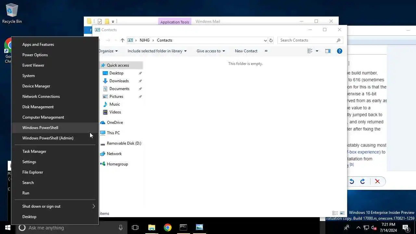Select Search in the context menu
Image resolution: width=416 pixels, height=234 pixels.
(x=55, y=183)
